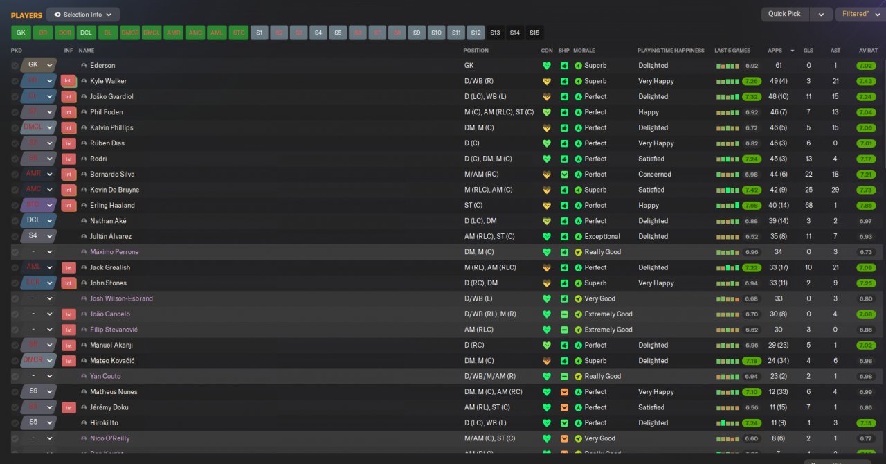This screenshot has height=464, width=886.
Task: Click Hiroki Ito's last 5 games form bars
Action: tap(727, 422)
